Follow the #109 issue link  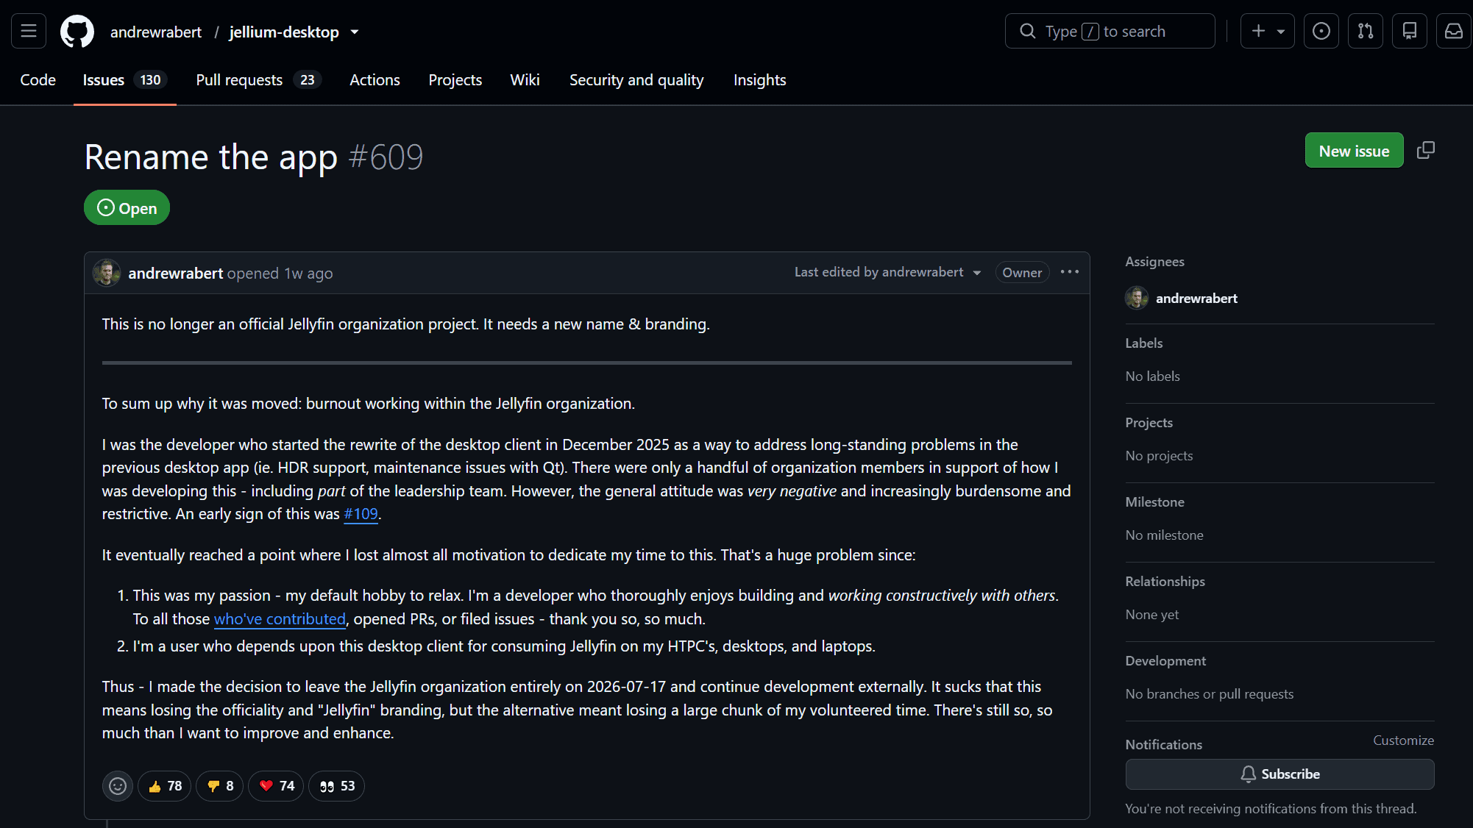(x=361, y=514)
